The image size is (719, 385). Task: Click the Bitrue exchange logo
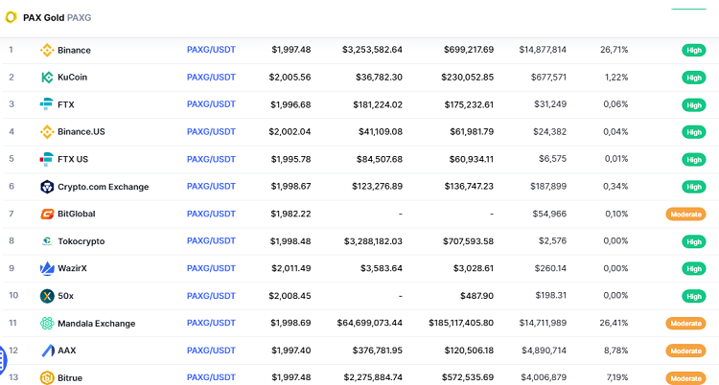[47, 378]
